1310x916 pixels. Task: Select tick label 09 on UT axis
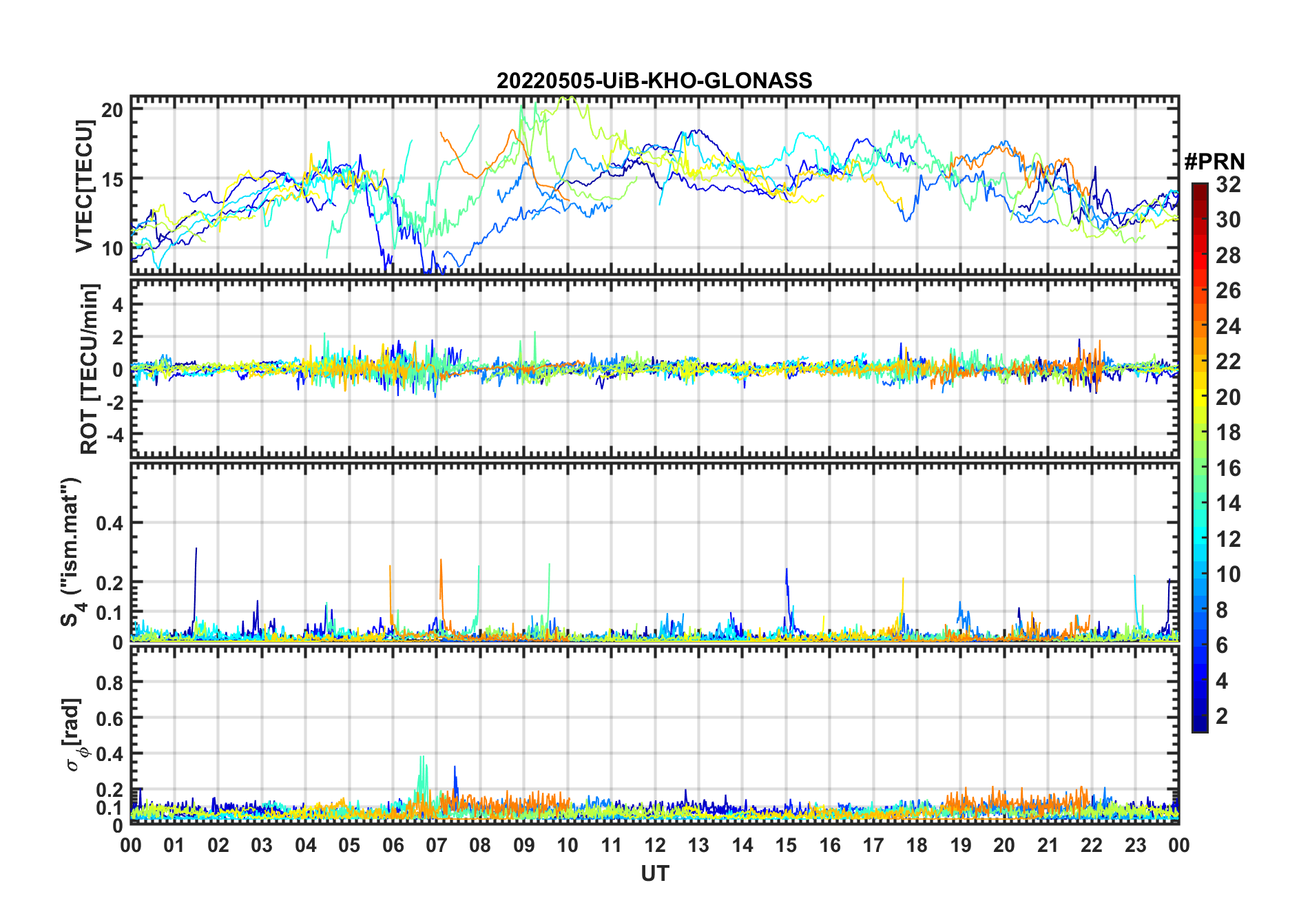pyautogui.click(x=523, y=845)
